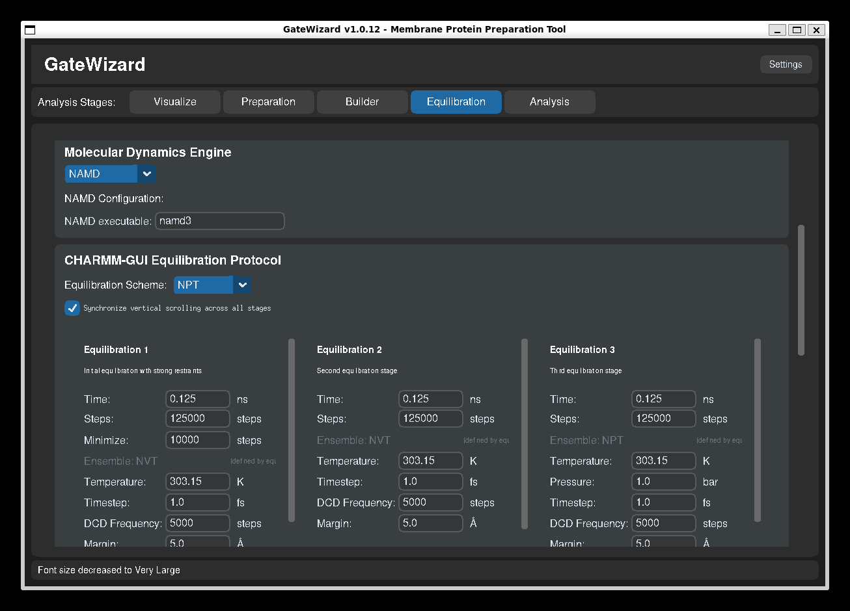Click the NAMD executable text field

[219, 221]
